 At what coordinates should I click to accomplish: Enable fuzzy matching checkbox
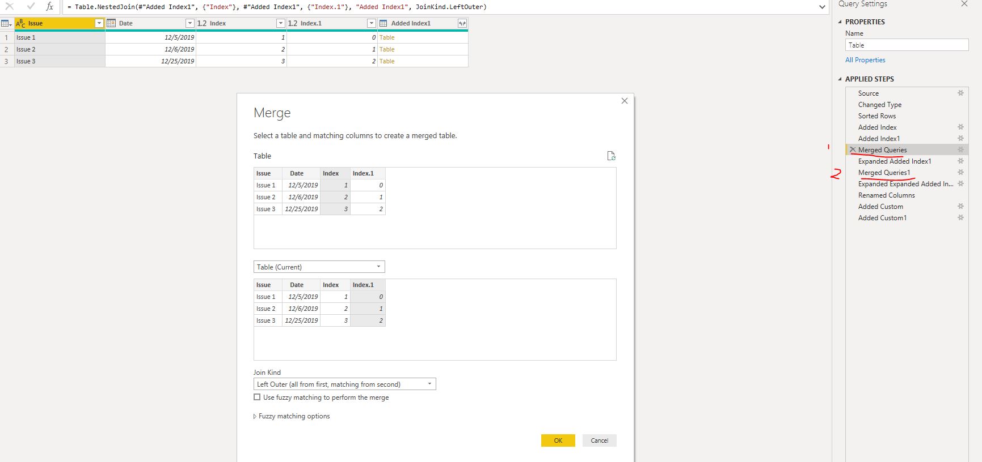tap(257, 397)
